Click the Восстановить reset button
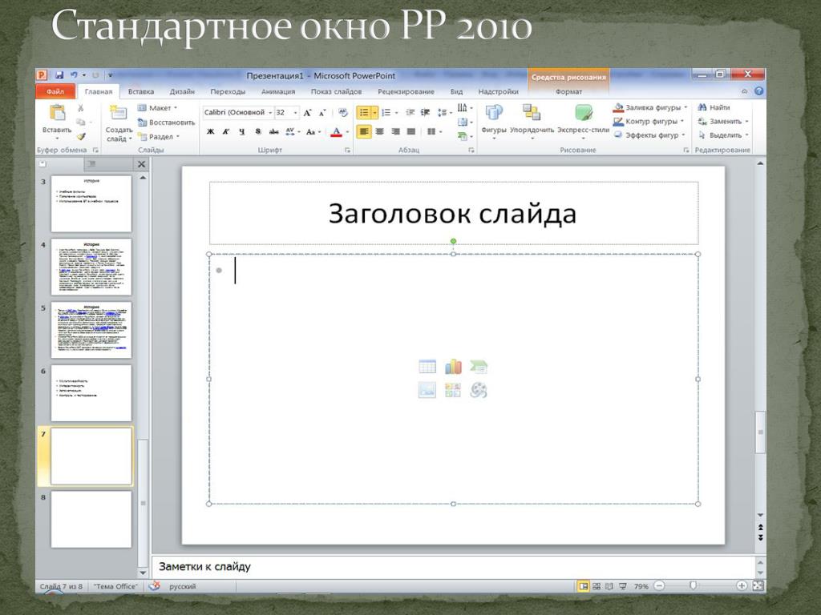 (166, 123)
